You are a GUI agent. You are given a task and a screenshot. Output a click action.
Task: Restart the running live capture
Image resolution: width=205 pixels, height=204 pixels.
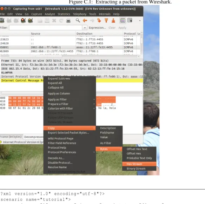[x=30, y=20]
